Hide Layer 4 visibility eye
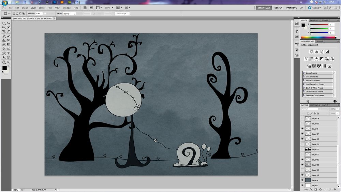 click(x=302, y=180)
